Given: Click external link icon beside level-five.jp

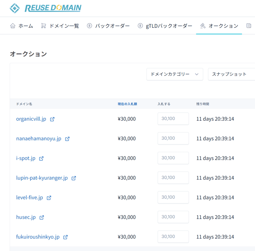Looking at the screenshot, I should point(49,198).
